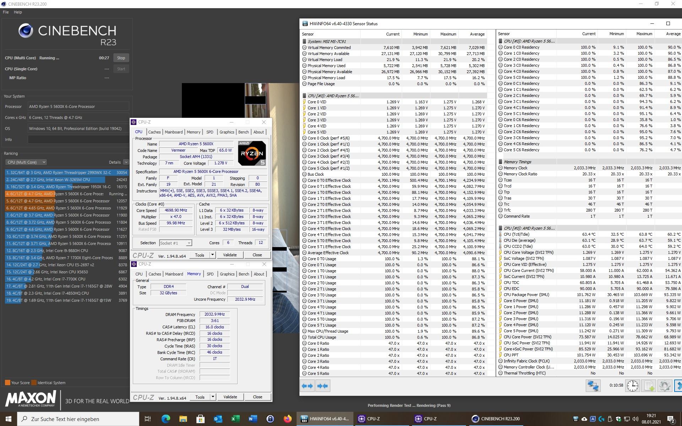Click 'Total CPU Usage' sensor row
The image size is (682, 426).
click(x=394, y=337)
